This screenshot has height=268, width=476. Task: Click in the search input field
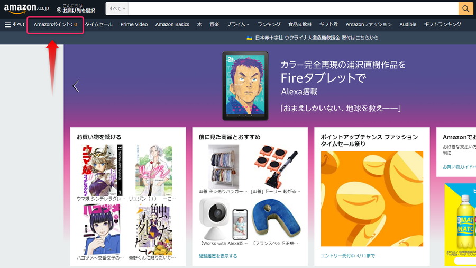pos(293,9)
